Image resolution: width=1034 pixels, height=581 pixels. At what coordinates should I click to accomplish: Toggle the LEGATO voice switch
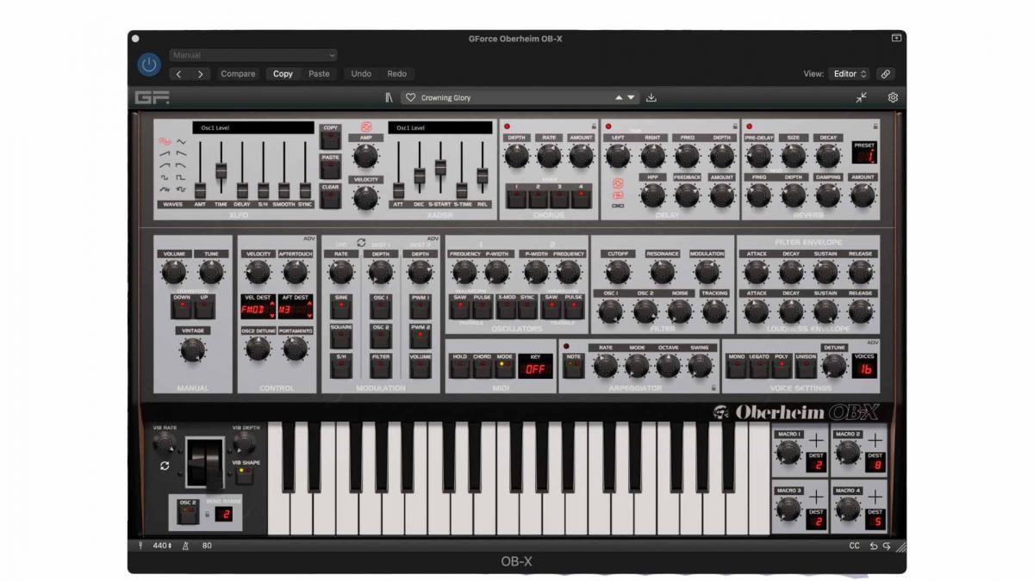(759, 367)
